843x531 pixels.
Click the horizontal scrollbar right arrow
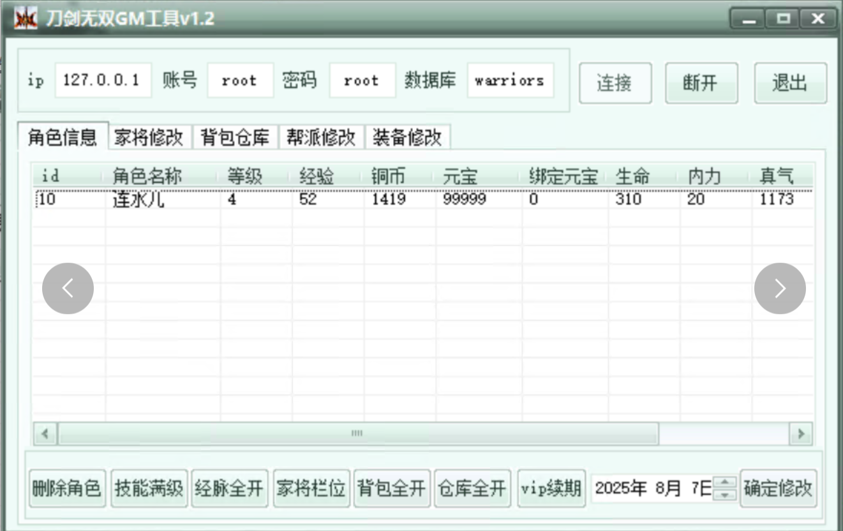click(800, 433)
